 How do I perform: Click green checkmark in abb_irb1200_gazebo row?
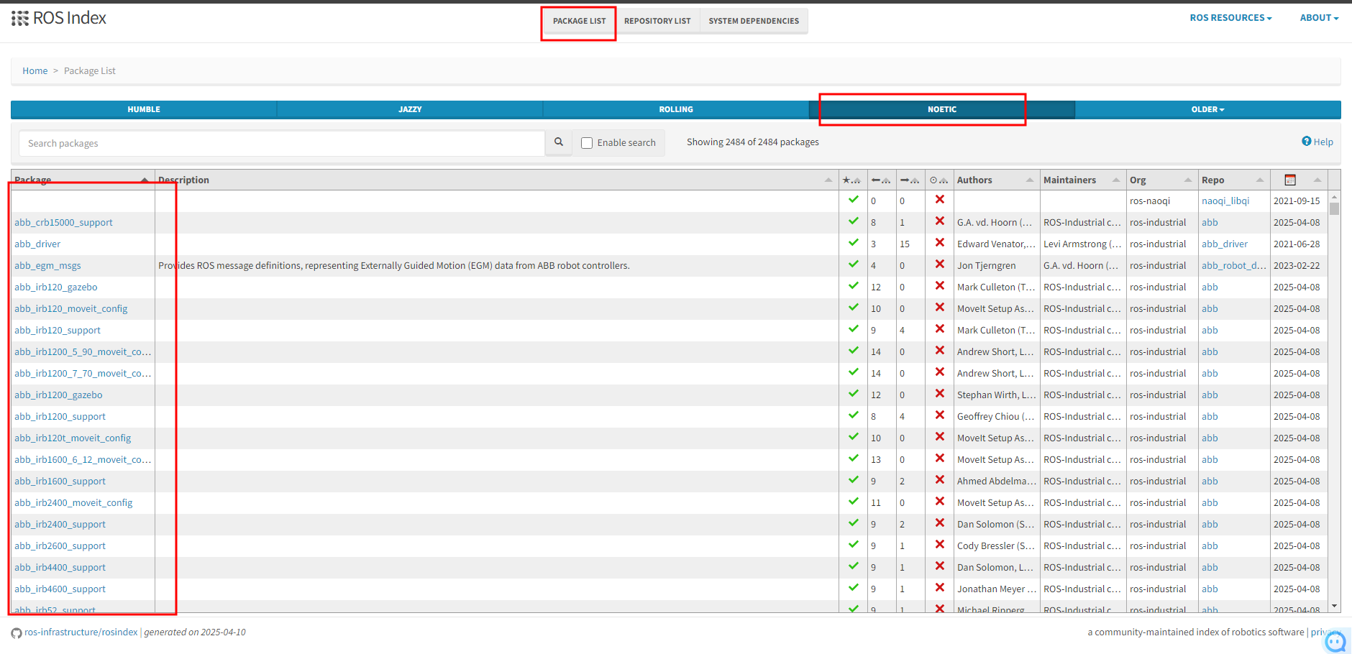point(854,394)
